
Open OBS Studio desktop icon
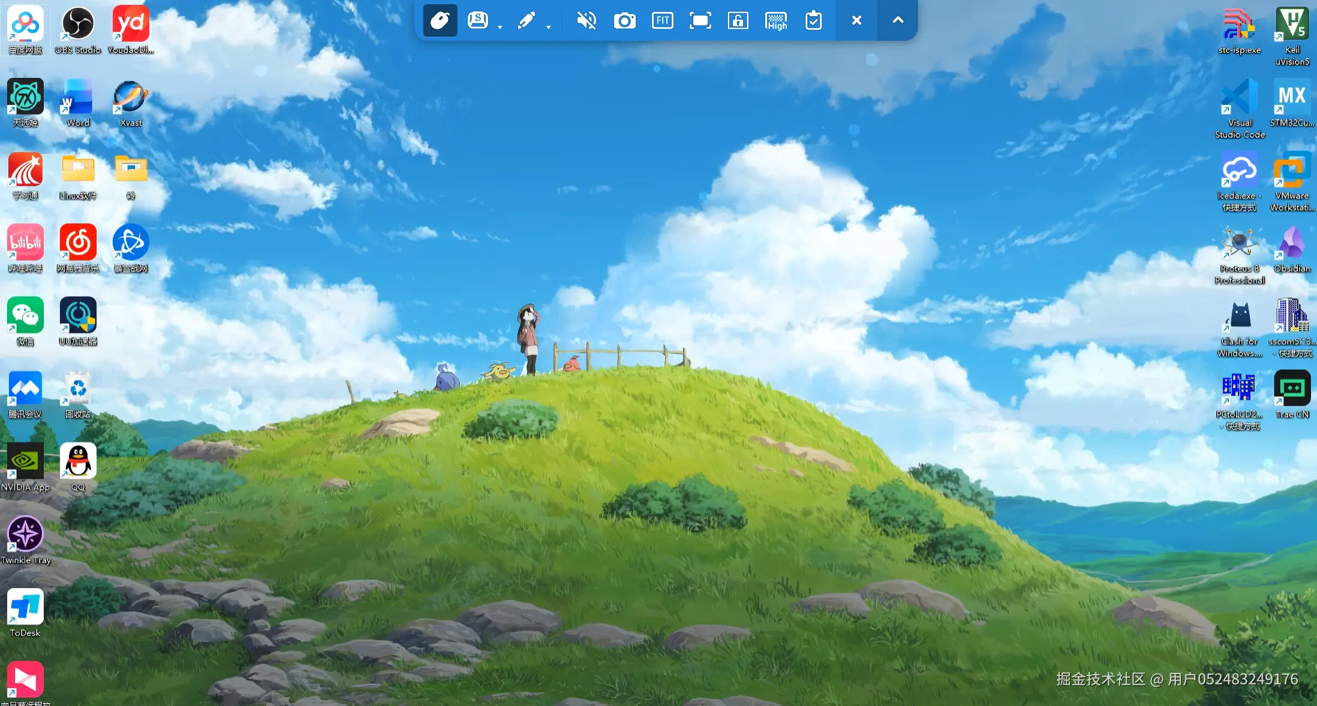point(78,25)
